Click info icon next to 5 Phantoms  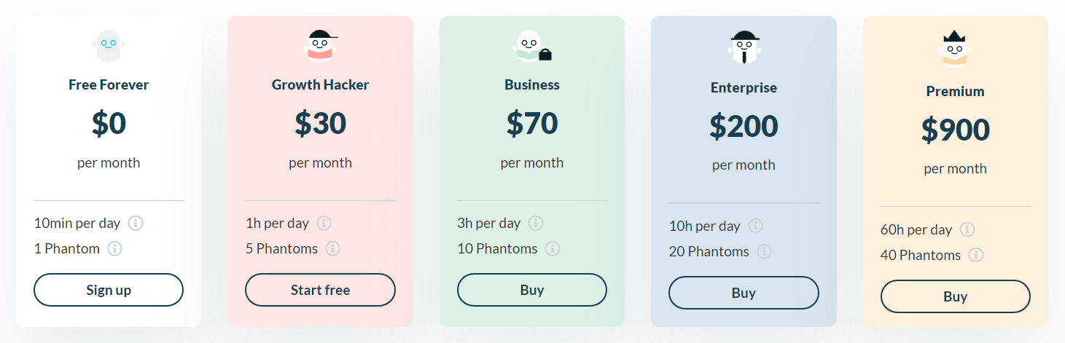pos(332,248)
